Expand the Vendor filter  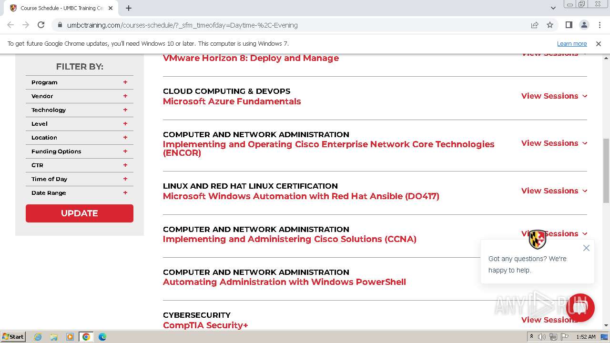coord(80,96)
